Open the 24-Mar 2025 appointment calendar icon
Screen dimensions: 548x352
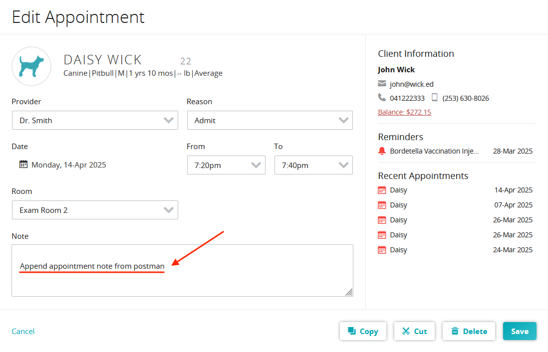382,250
